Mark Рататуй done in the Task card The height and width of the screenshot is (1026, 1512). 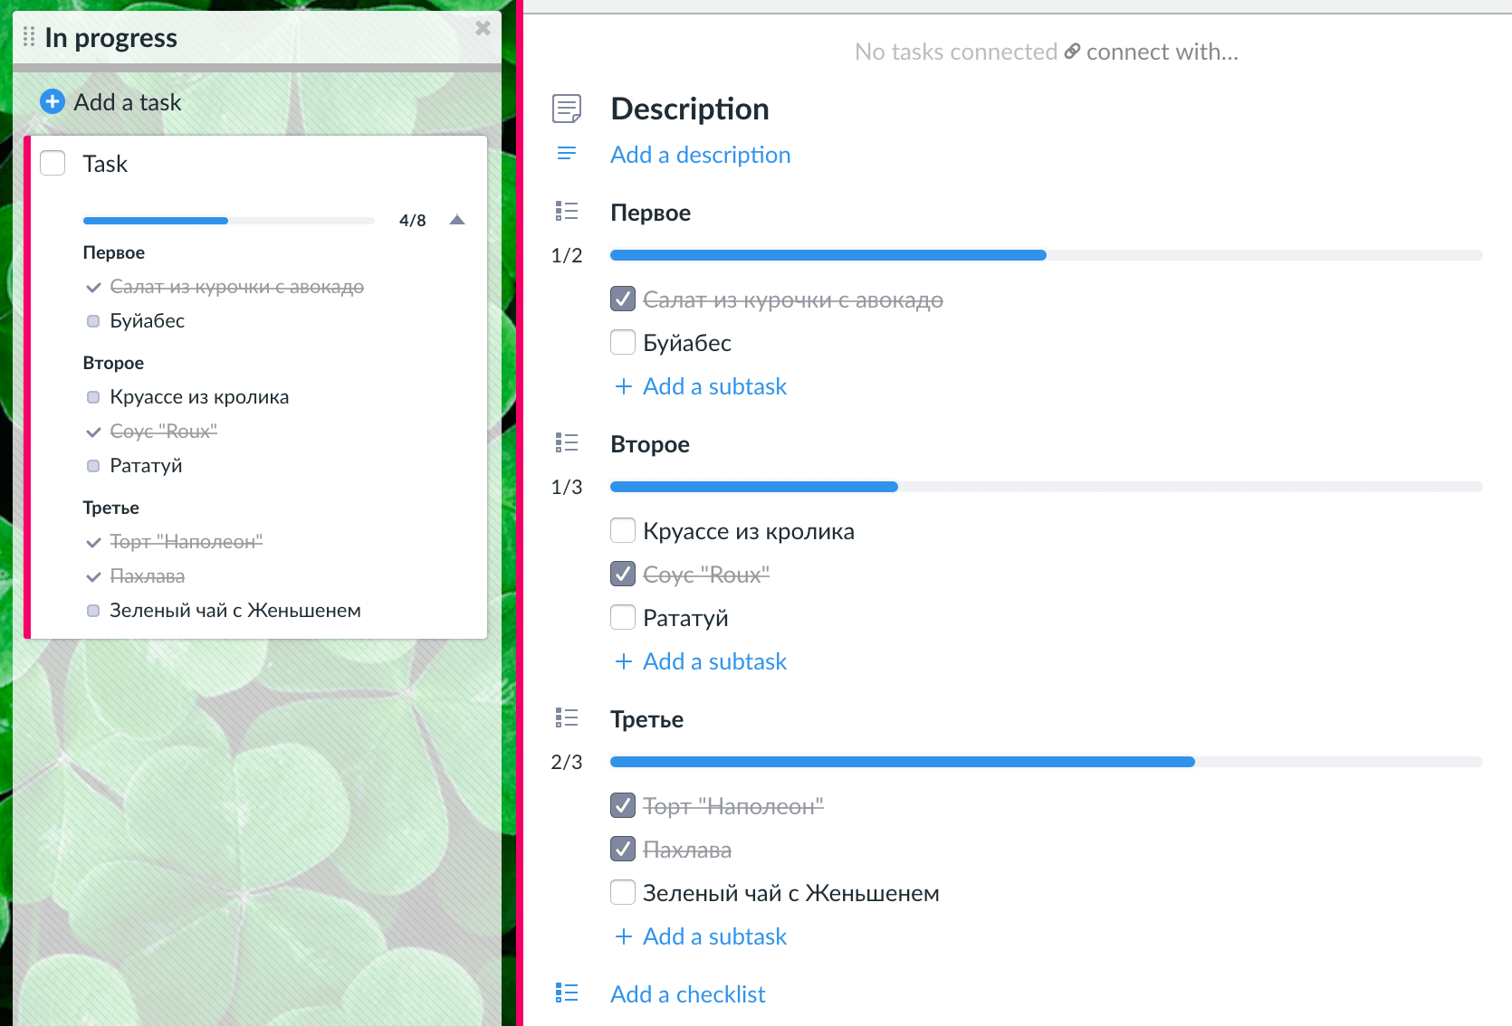click(x=93, y=466)
